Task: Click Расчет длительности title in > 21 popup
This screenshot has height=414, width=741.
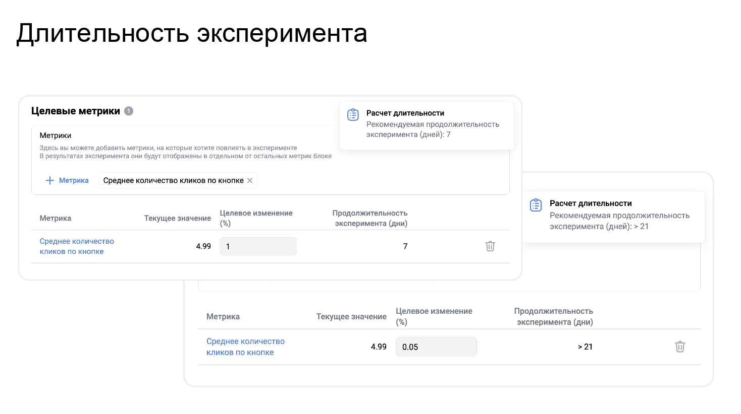Action: click(591, 203)
